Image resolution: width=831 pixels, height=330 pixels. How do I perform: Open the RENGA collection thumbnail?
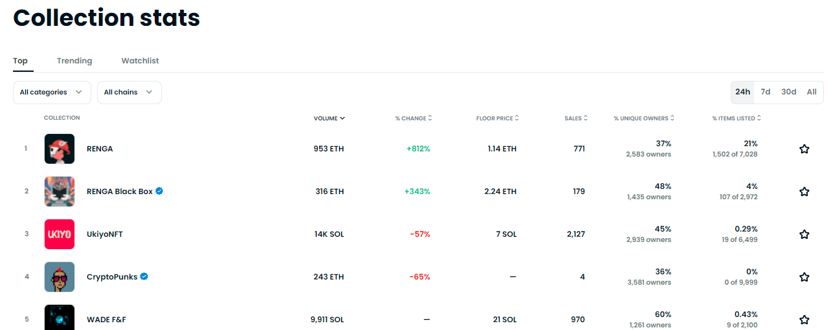60,149
